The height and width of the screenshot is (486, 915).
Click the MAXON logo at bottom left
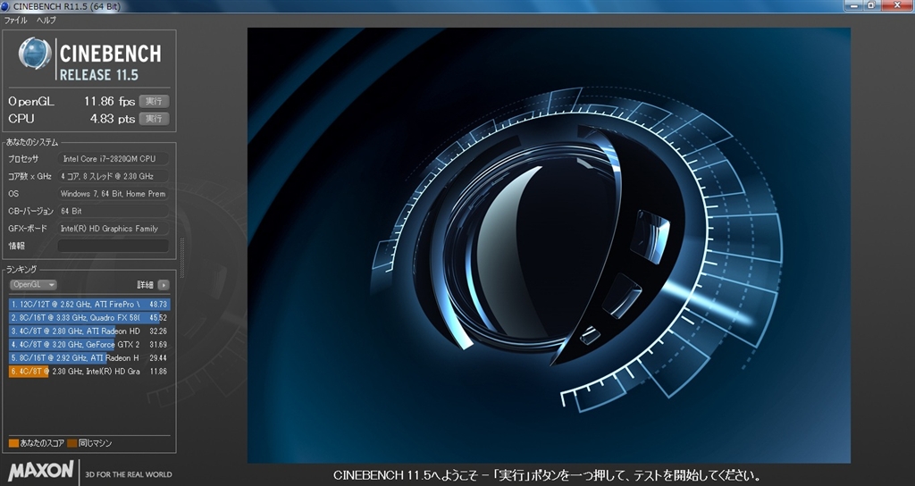40,472
